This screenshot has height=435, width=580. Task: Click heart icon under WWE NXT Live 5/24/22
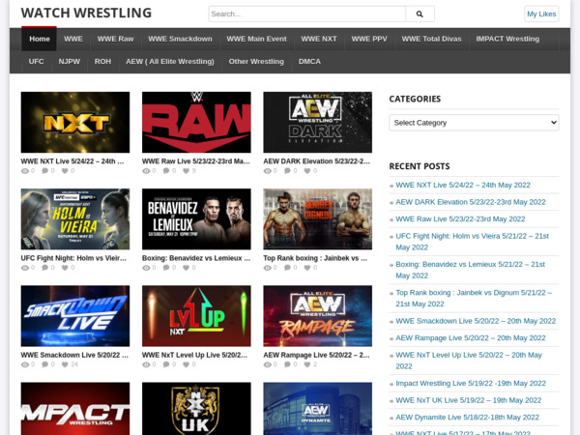coord(65,171)
